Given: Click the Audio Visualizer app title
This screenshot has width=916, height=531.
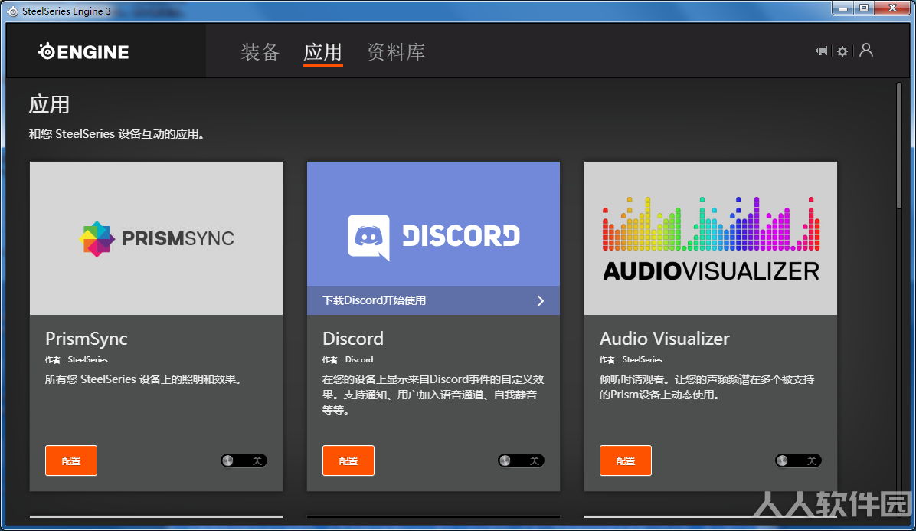Looking at the screenshot, I should pos(664,338).
